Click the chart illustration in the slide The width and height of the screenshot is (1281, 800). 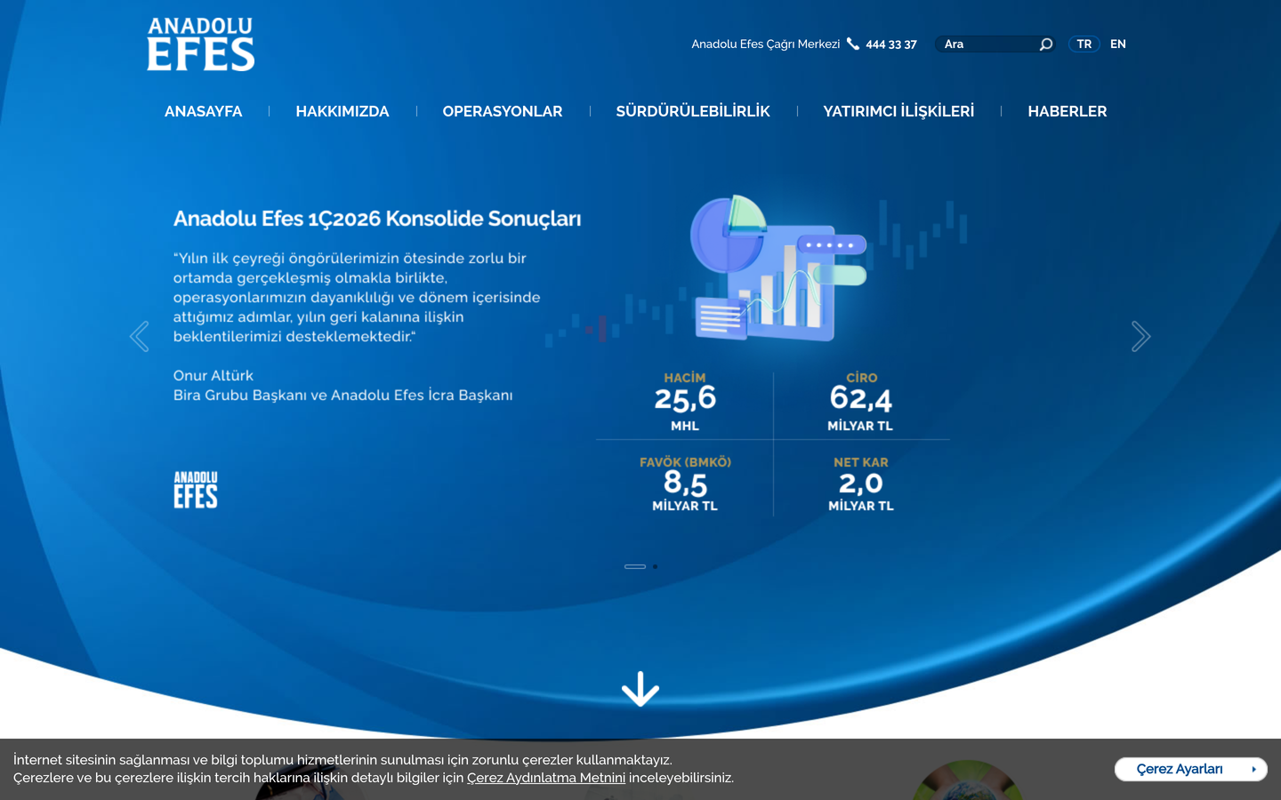[778, 268]
